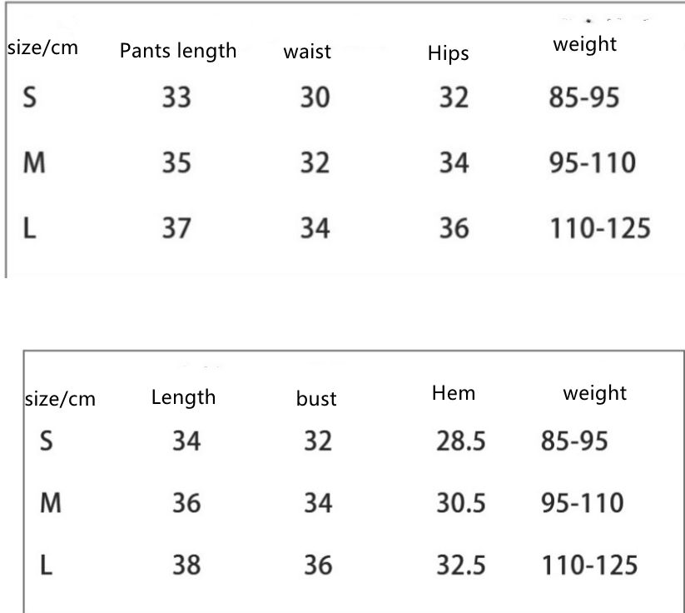Viewport: 685px width, 613px height.
Task: Click the size M label in the pants table
Action: pyautogui.click(x=32, y=162)
